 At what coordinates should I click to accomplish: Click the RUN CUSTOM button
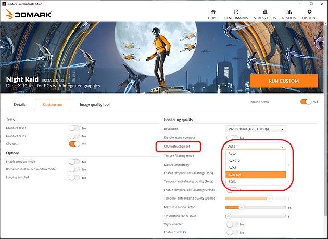point(284,81)
